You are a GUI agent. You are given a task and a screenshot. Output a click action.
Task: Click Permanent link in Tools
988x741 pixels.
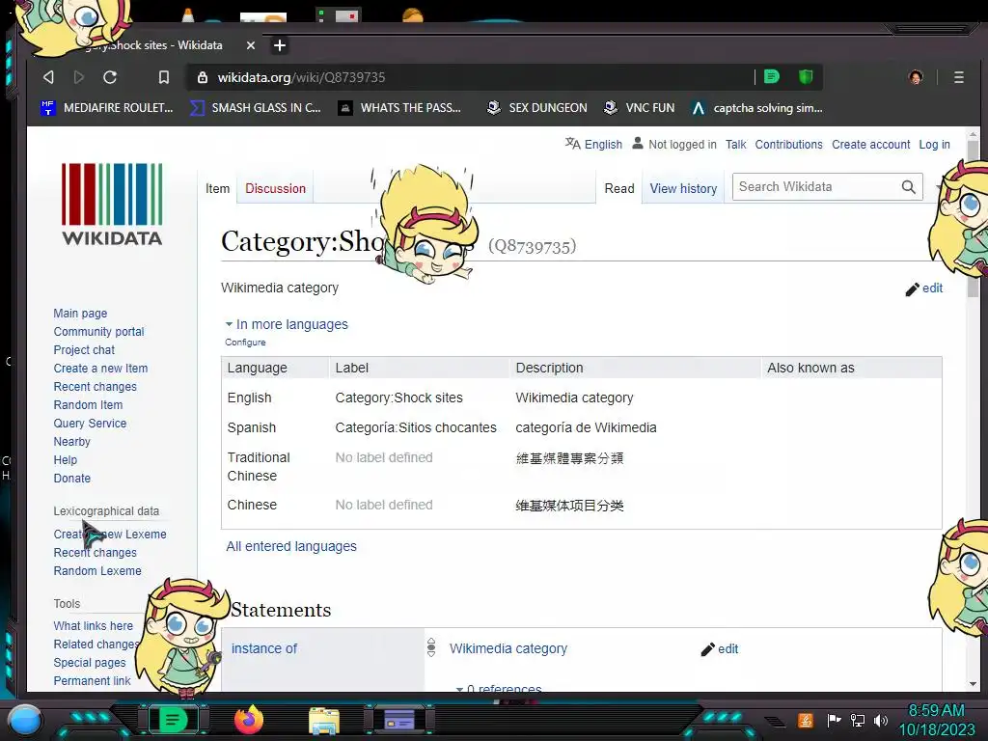coord(92,680)
